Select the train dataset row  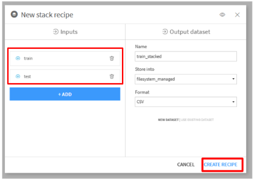tap(65, 58)
